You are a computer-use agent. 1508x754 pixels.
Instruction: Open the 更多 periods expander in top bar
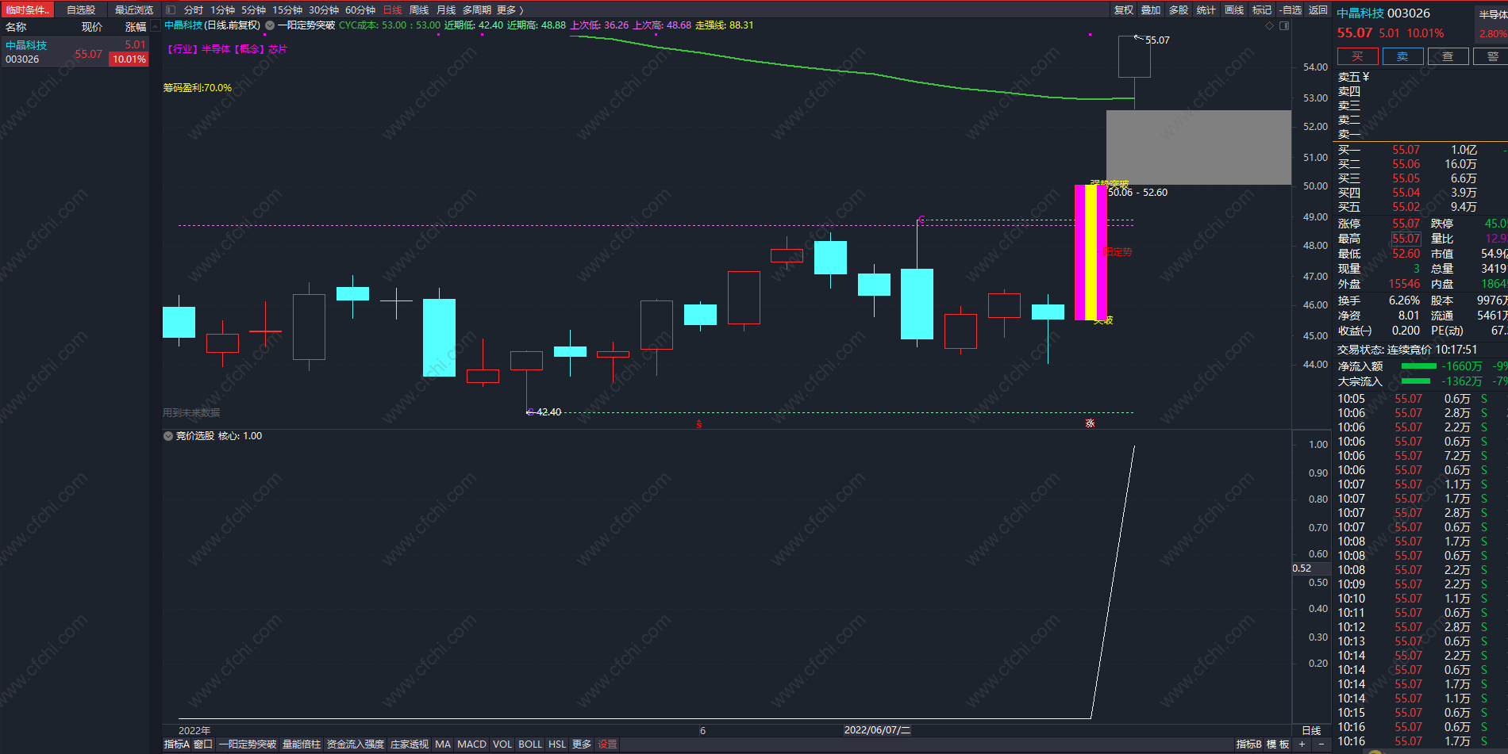pos(510,10)
